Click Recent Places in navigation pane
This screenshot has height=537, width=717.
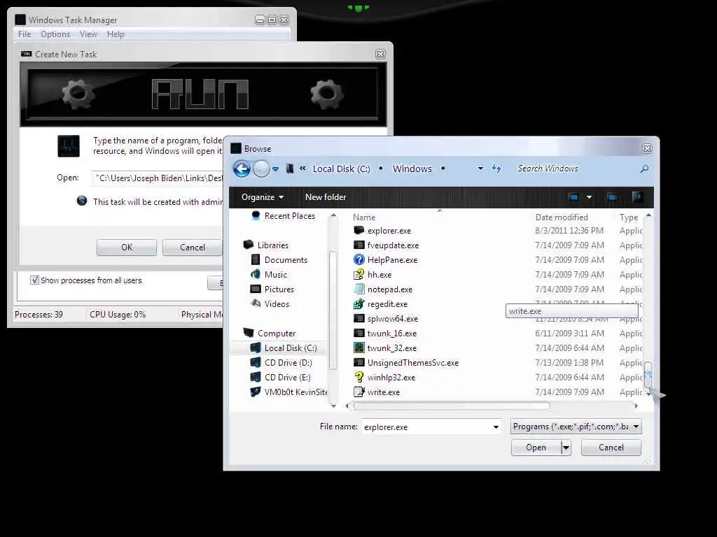coord(289,216)
